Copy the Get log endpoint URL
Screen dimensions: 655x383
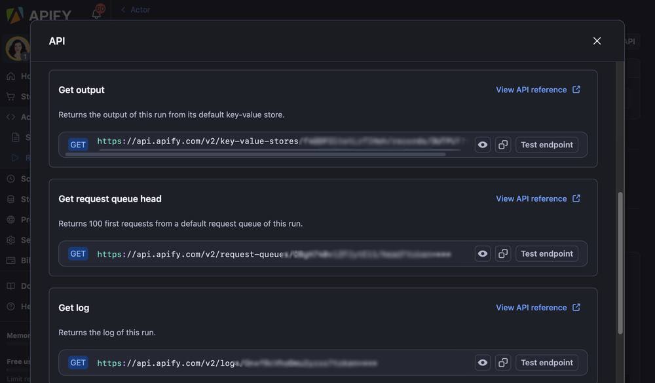(503, 362)
